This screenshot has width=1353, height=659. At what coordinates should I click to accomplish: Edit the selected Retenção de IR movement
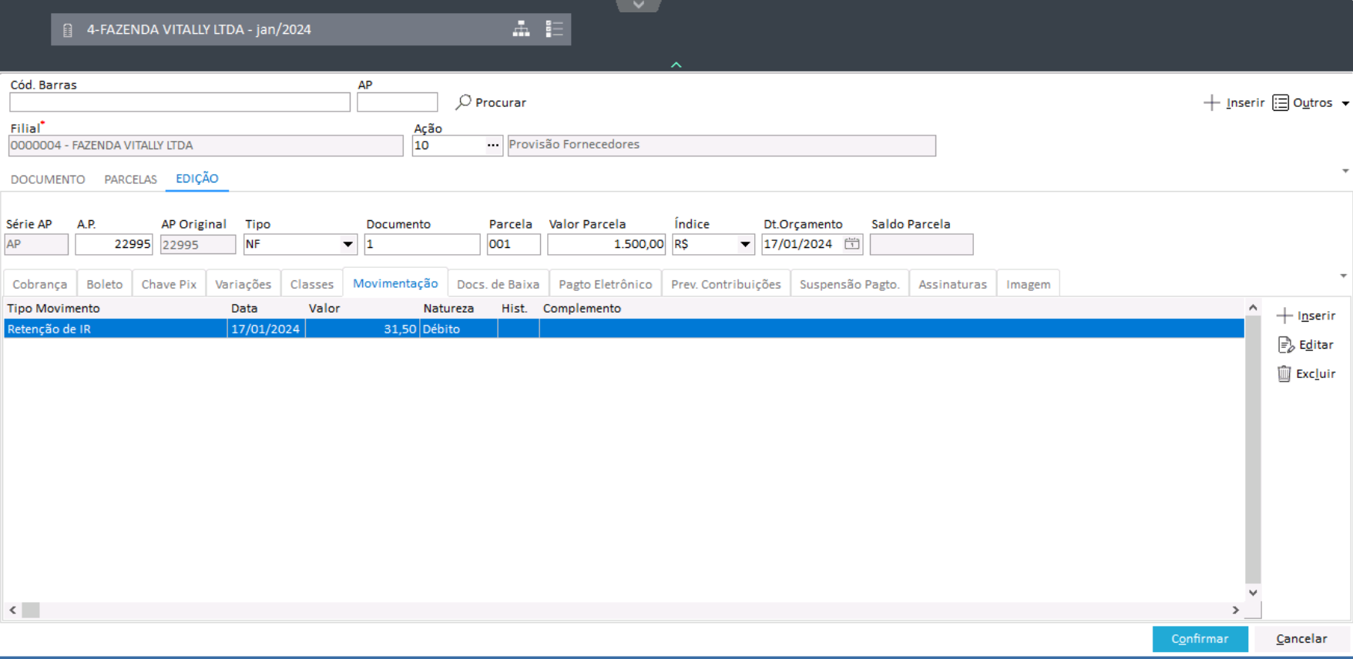pos(1306,345)
